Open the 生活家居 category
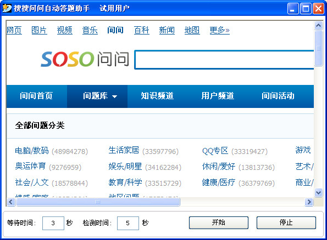 124,150
